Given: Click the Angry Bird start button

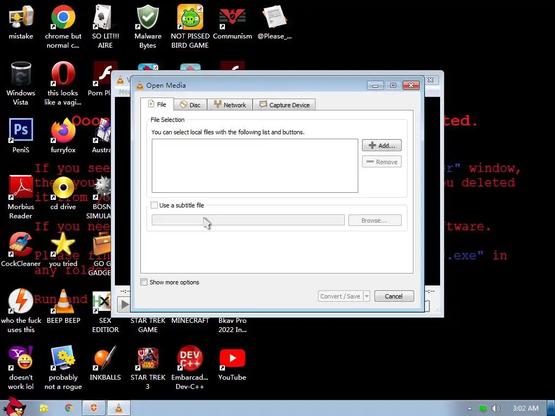Looking at the screenshot, I should pos(14,407).
